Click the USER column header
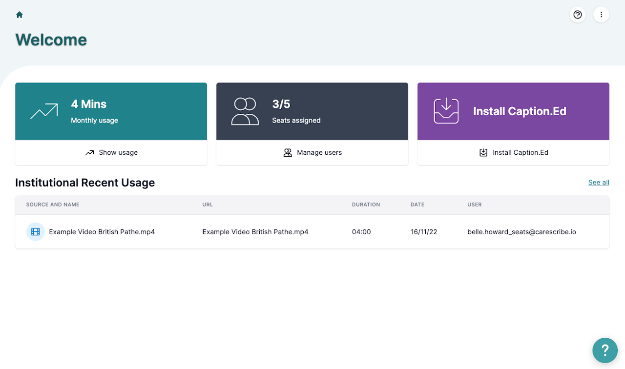The height and width of the screenshot is (369, 625). (x=475, y=205)
